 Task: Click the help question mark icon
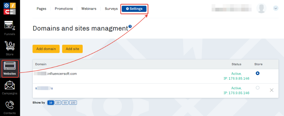coord(130,26)
